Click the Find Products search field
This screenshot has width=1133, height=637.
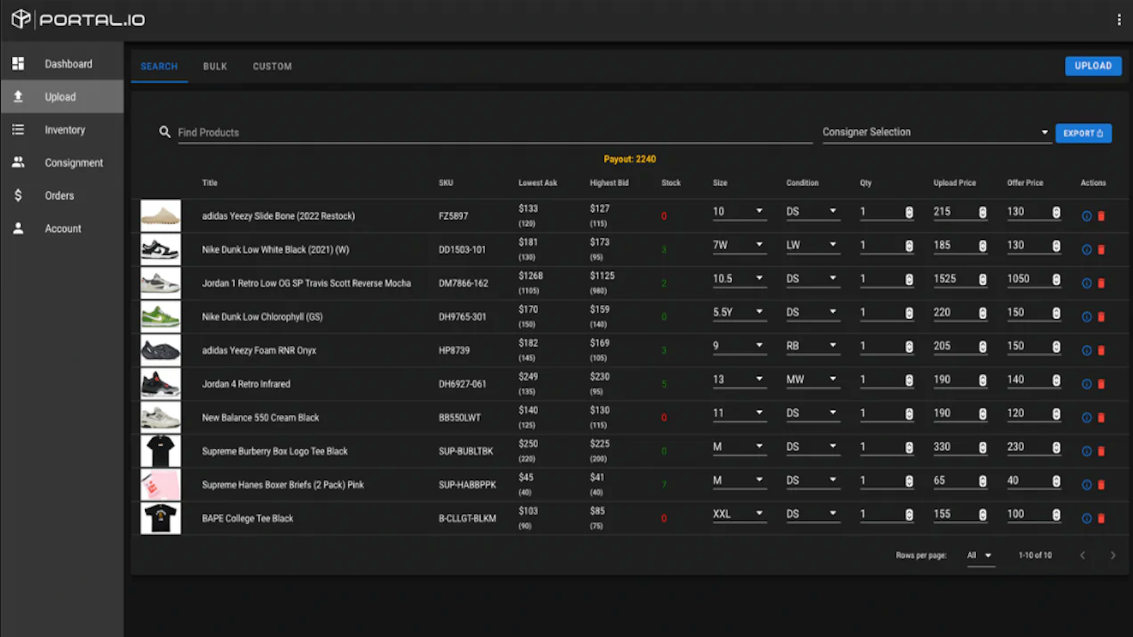pos(495,132)
